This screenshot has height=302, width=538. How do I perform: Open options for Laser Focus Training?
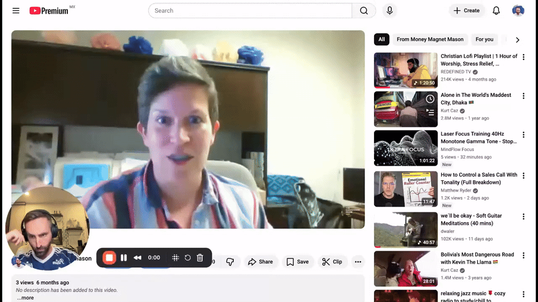coord(523,135)
